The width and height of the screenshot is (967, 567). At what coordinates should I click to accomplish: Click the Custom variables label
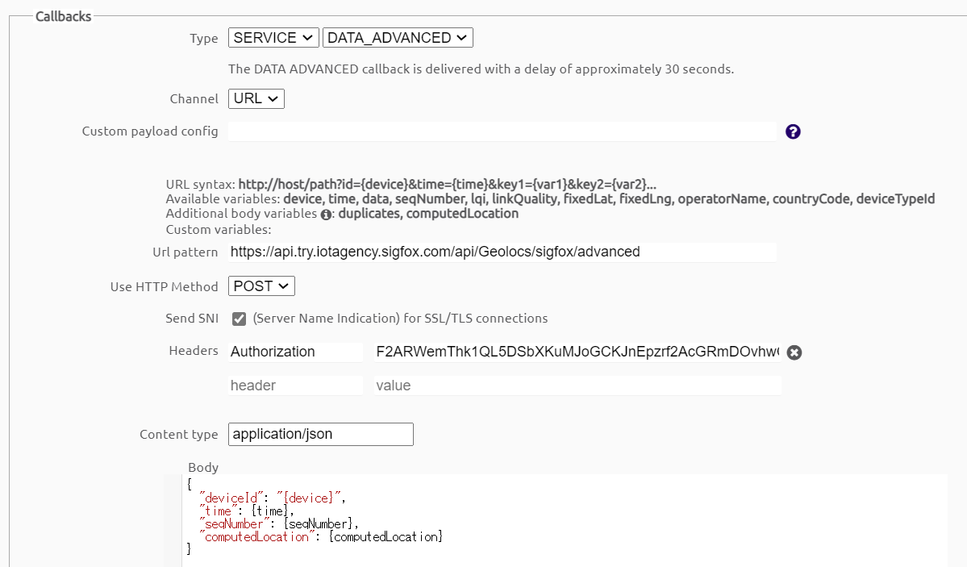tap(219, 230)
